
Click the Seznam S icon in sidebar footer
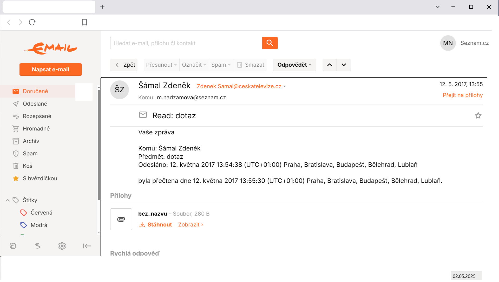[x=38, y=246]
